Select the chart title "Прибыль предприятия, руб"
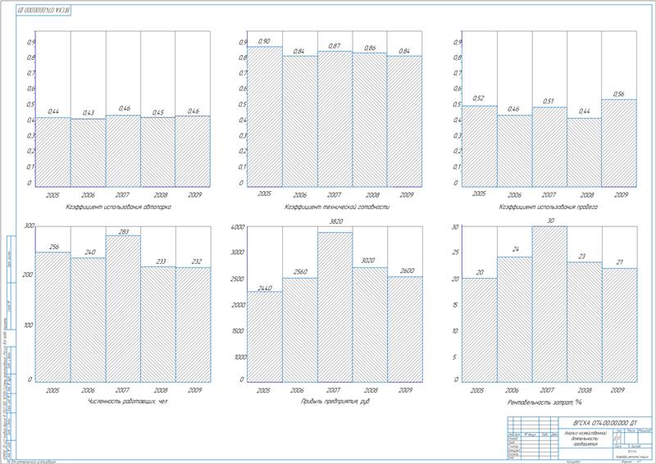 pos(335,401)
